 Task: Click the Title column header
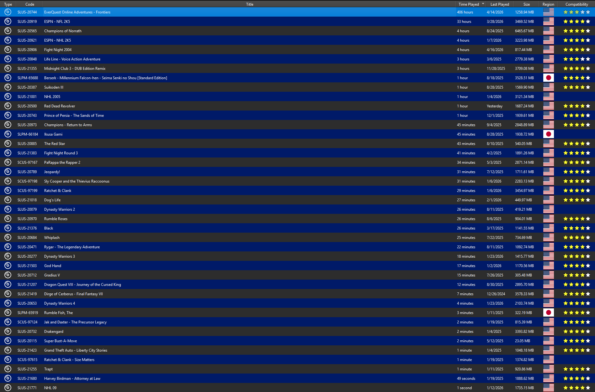(250, 4)
